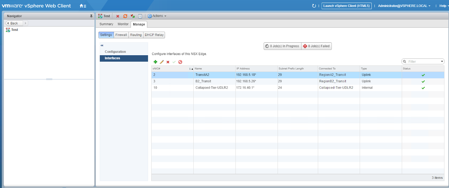Click the orange refresh icon in the Test toolbar
The height and width of the screenshot is (188, 449).
click(125, 16)
